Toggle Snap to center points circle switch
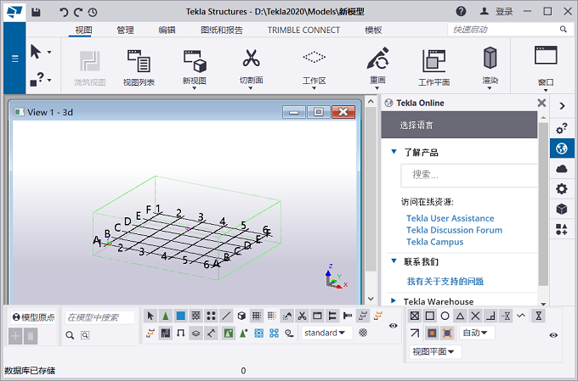 445,316
